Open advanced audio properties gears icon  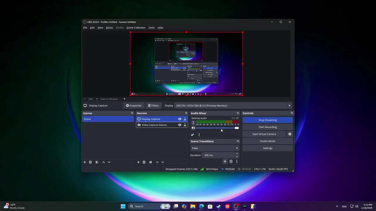click(192, 135)
